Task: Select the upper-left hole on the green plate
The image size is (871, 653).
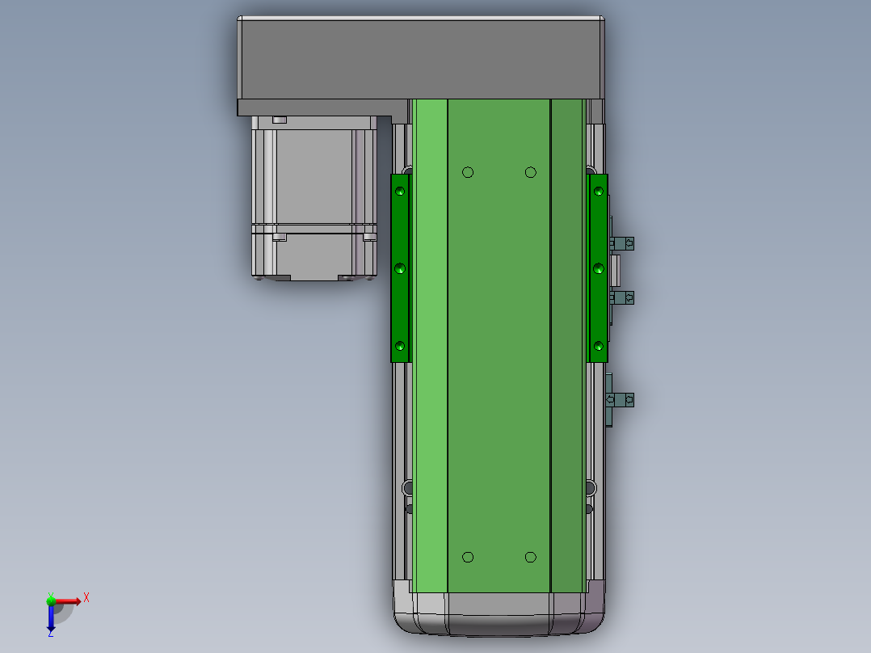Action: point(468,172)
